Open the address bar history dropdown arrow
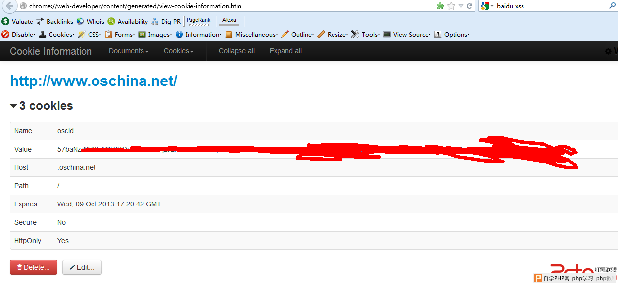This screenshot has height=285, width=618. (461, 6)
